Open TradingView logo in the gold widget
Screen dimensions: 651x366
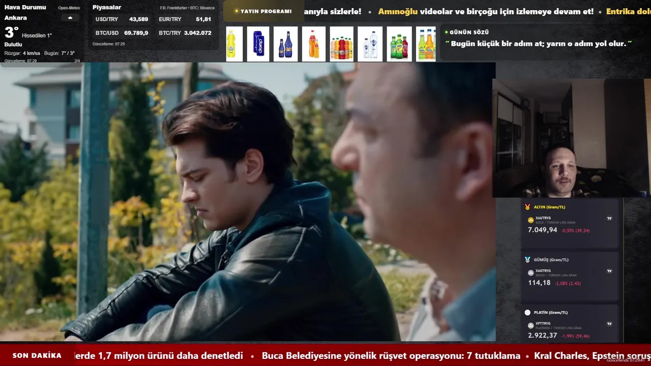point(609,219)
